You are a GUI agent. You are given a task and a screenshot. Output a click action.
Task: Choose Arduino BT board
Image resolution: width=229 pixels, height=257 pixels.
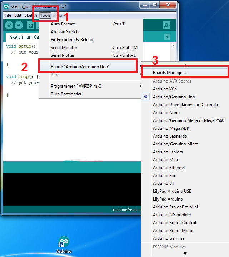185,183
